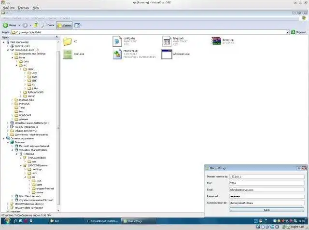Screen dimensions: 309x230
Task: Open the Windows Start button
Action: [x=7, y=221]
